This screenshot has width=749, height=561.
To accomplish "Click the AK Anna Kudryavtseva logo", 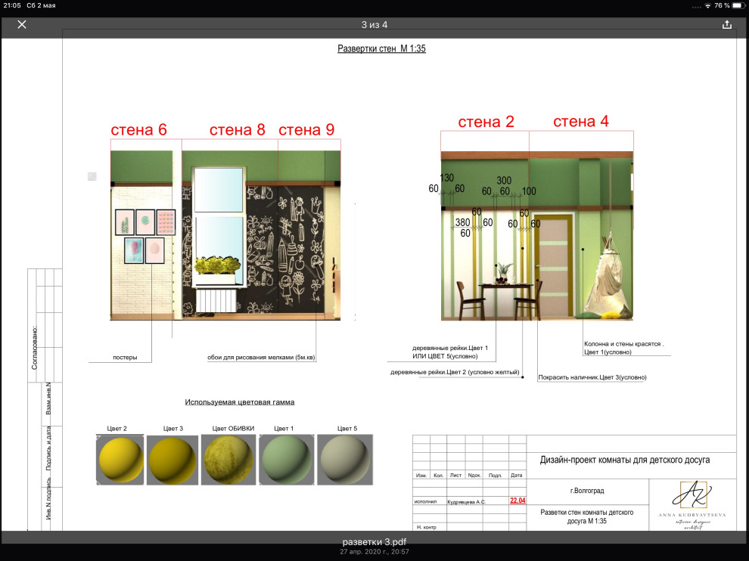I will point(691,506).
